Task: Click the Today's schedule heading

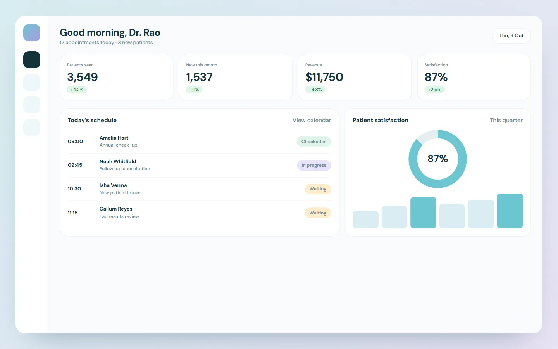Action: click(x=92, y=120)
